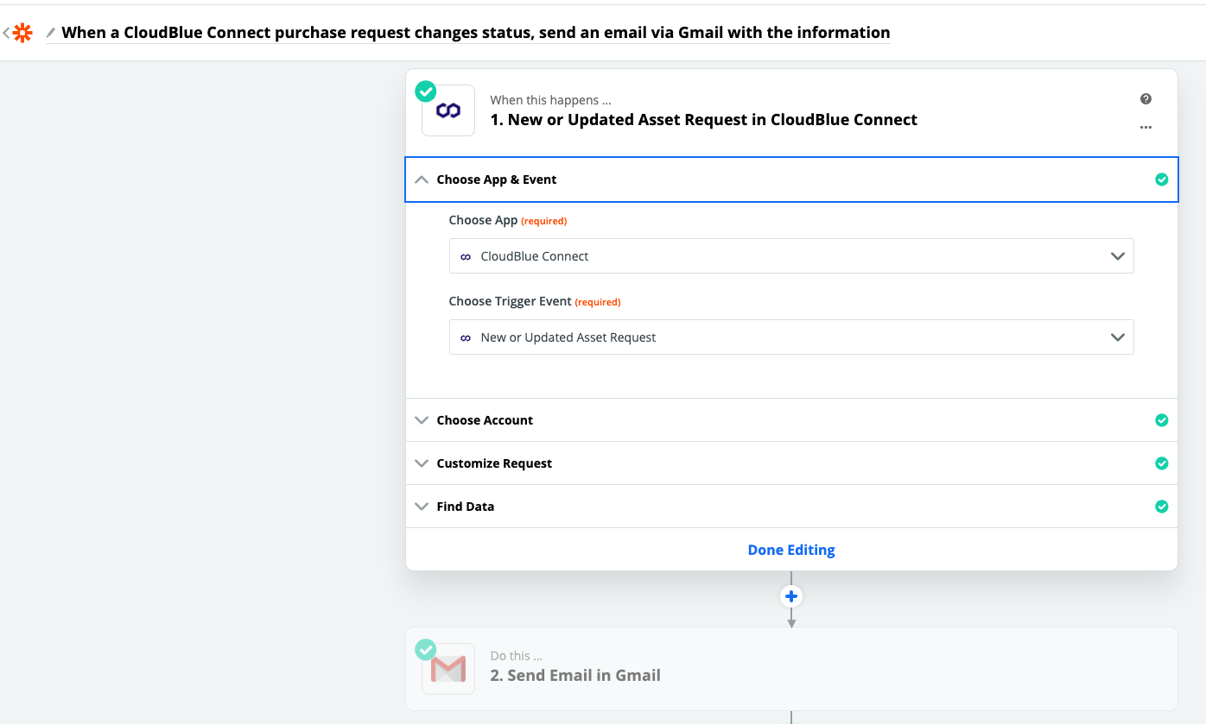Edit the Zap title text
Screen dimensions: 1206x724
[476, 33]
